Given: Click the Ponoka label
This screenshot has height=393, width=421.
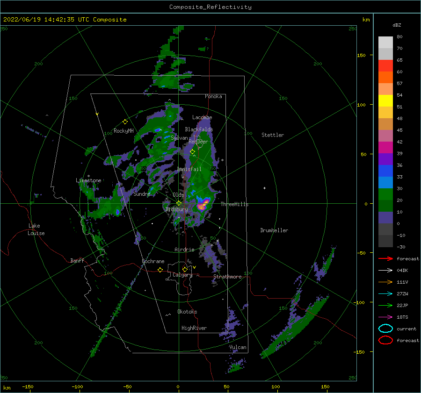Looking at the screenshot, I should point(213,96).
